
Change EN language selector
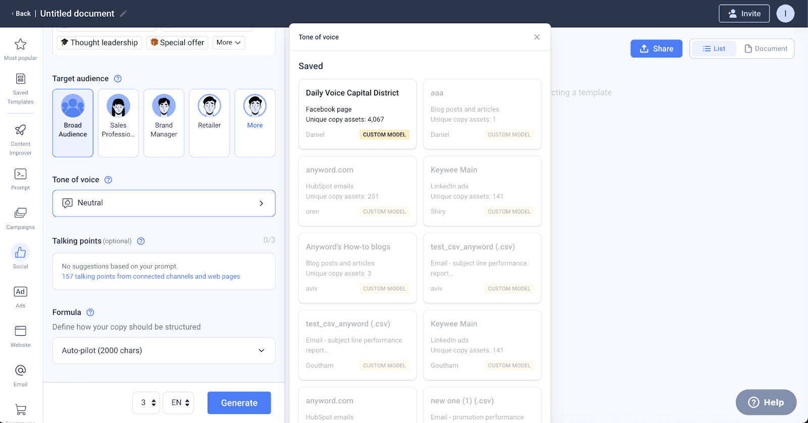click(x=179, y=403)
